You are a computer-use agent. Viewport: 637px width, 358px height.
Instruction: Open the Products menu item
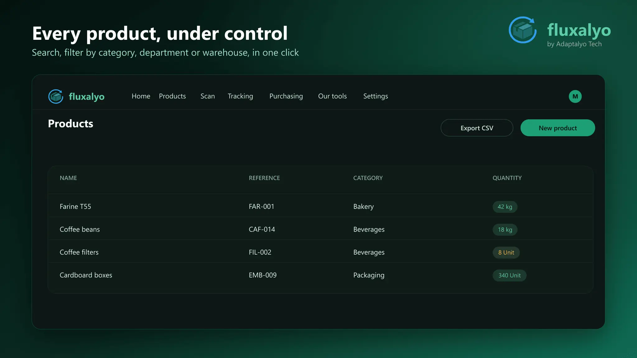tap(172, 96)
